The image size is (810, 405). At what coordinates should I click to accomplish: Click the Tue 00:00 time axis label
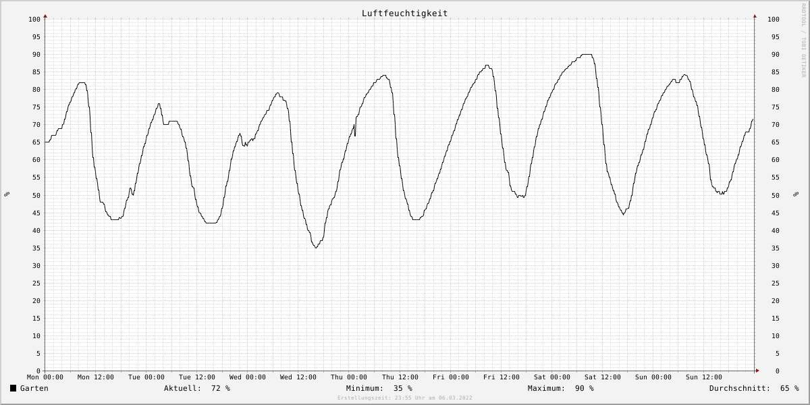(146, 377)
